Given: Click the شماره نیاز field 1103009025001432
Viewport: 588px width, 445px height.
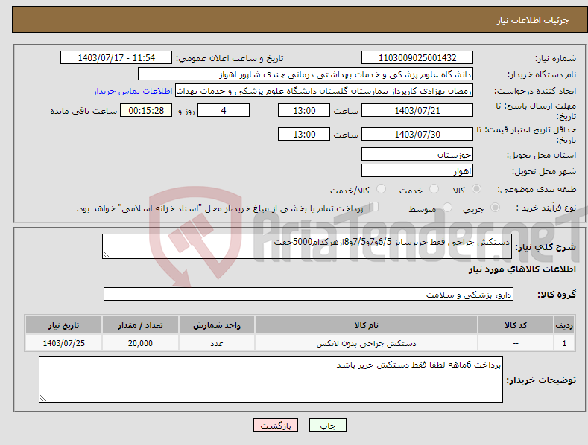Looking at the screenshot, I should pyautogui.click(x=417, y=58).
